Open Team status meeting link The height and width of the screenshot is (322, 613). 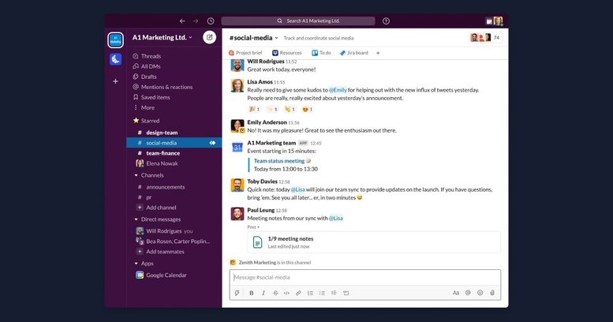click(279, 161)
